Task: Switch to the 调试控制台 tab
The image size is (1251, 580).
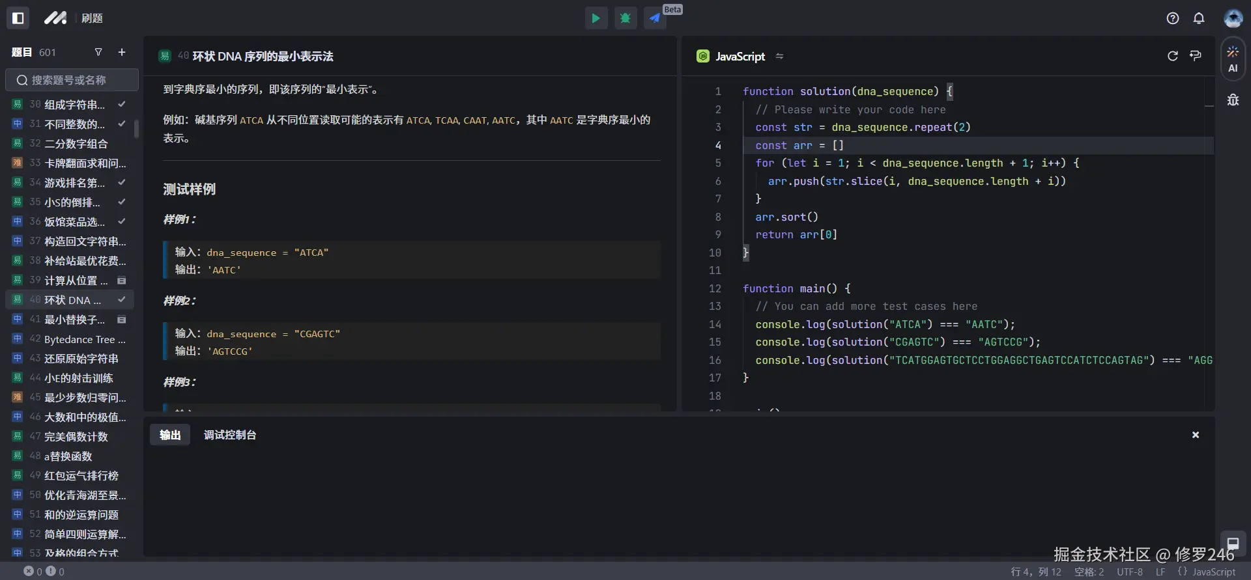Action: [229, 435]
